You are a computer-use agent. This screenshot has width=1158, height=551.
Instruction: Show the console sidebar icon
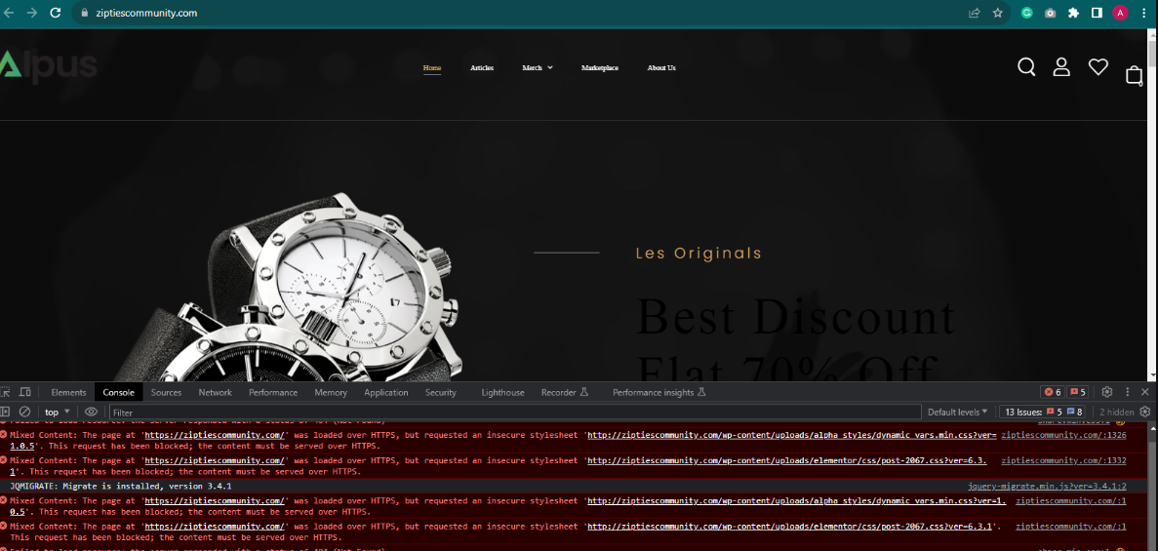(5, 412)
